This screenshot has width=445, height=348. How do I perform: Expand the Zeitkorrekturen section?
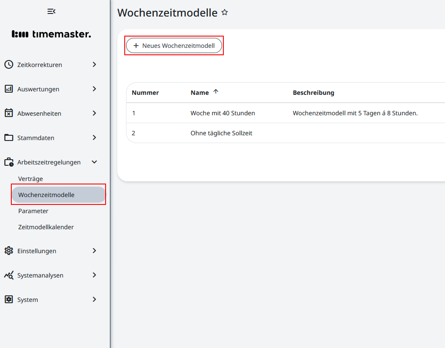pos(94,64)
